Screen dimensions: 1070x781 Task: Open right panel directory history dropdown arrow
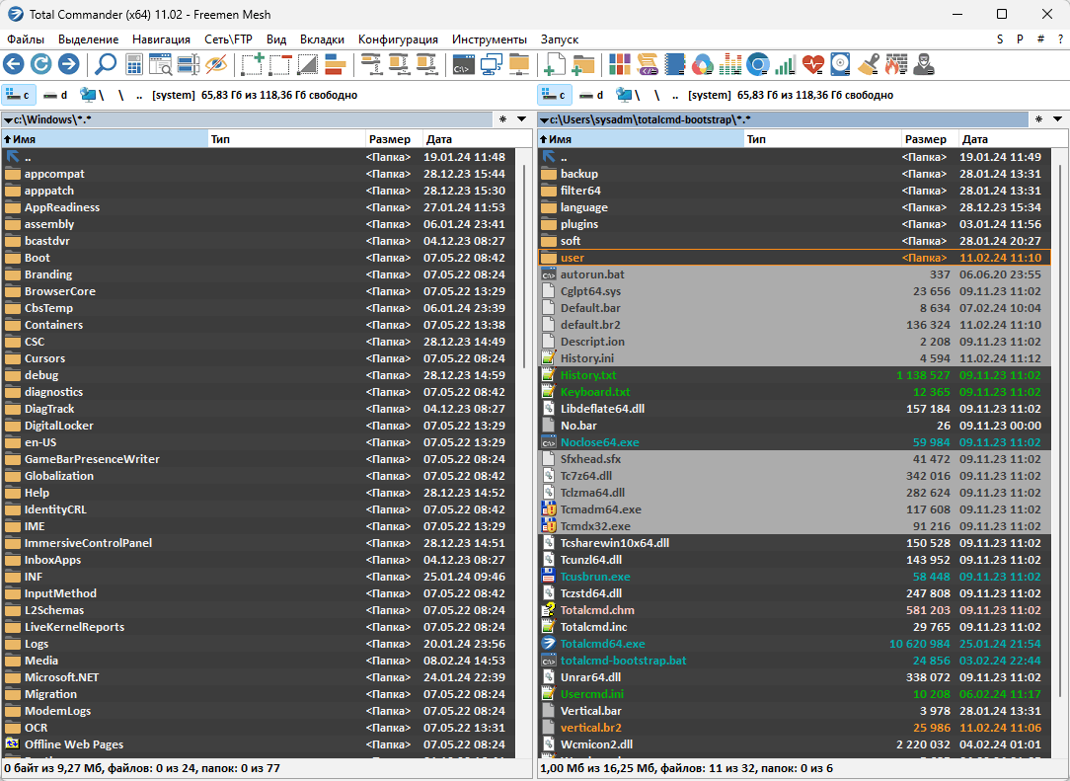(x=1057, y=119)
